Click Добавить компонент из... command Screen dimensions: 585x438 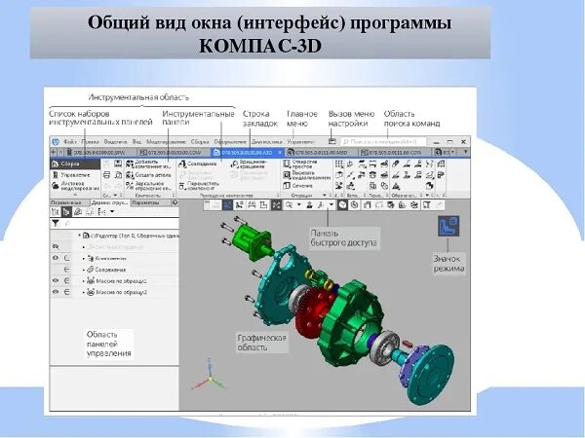pyautogui.click(x=148, y=164)
